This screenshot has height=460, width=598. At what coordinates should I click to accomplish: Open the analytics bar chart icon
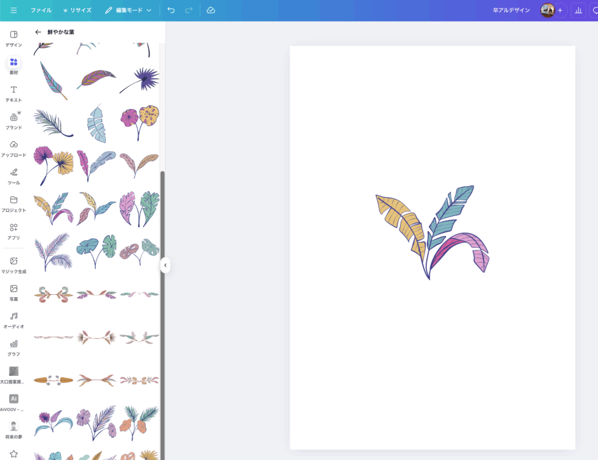578,11
